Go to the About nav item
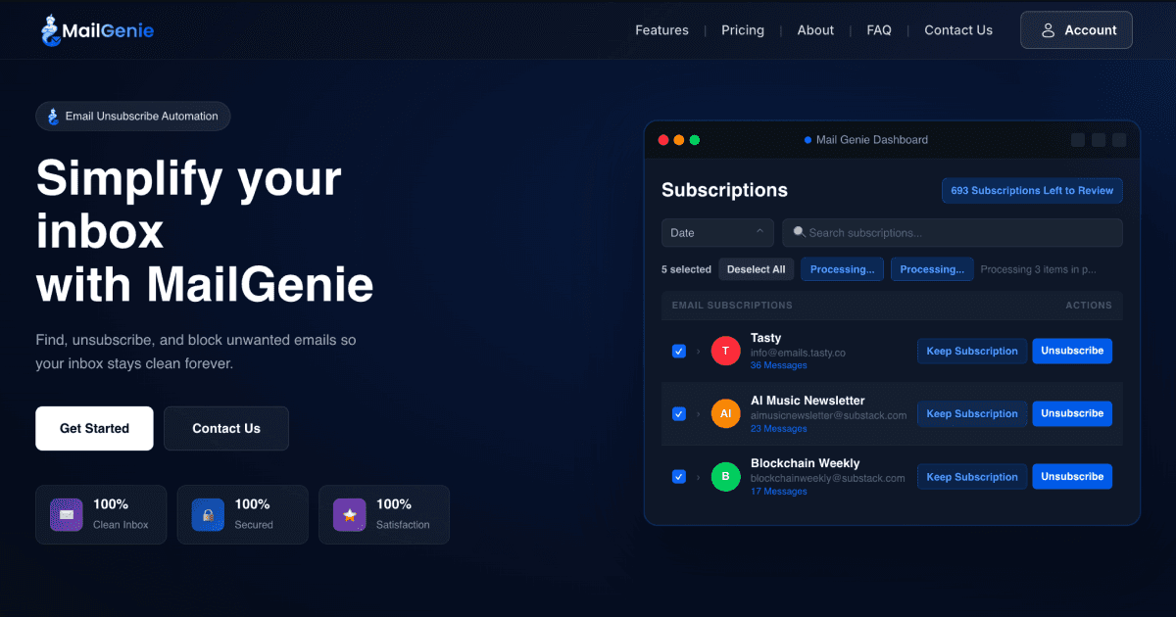The height and width of the screenshot is (617, 1176). tap(815, 30)
